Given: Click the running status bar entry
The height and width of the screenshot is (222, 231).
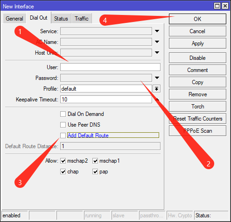Looking at the screenshot, I should [x=97, y=215].
